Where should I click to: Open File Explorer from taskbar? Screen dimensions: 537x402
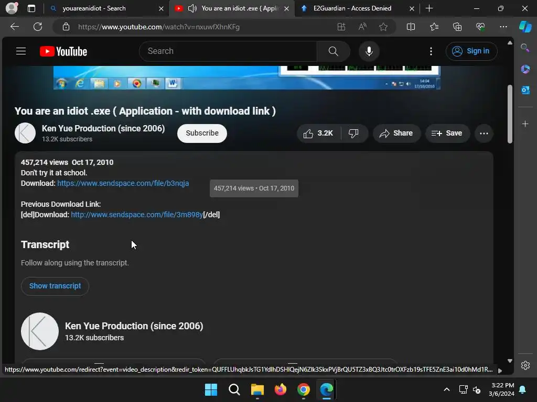257,389
